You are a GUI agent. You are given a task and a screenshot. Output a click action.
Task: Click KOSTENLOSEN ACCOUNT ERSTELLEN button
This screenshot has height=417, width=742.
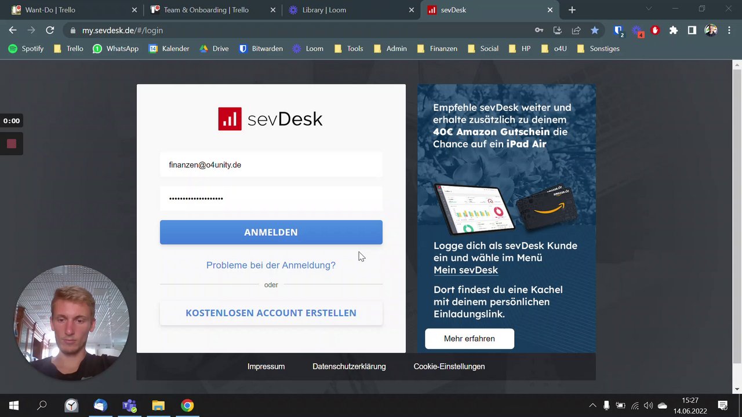click(x=271, y=313)
